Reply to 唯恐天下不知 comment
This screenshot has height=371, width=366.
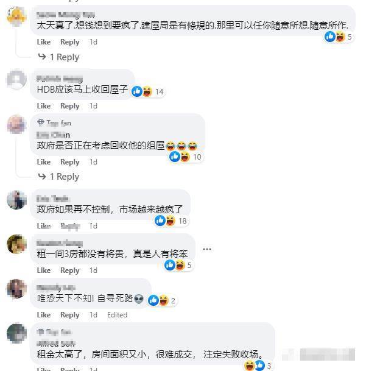[70, 315]
